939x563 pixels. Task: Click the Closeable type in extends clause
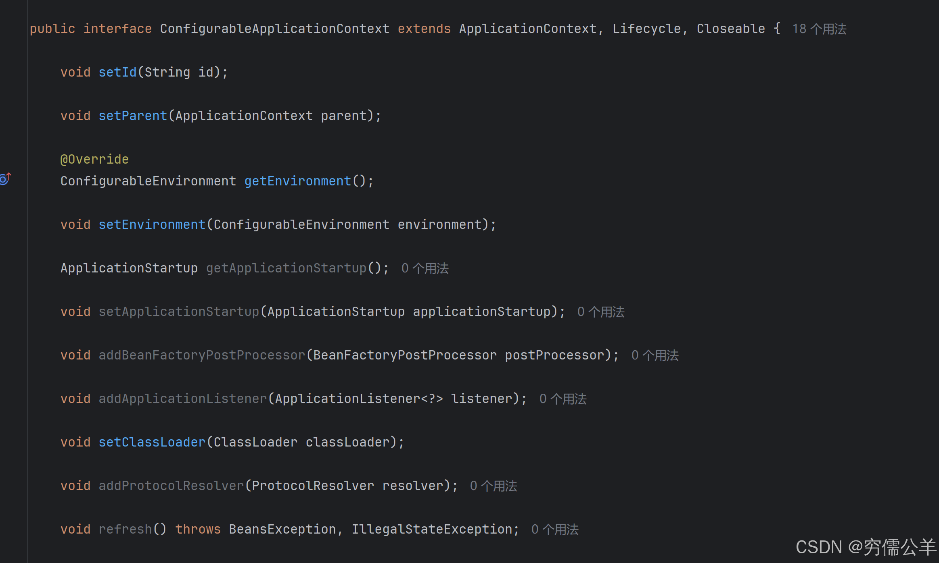click(730, 29)
